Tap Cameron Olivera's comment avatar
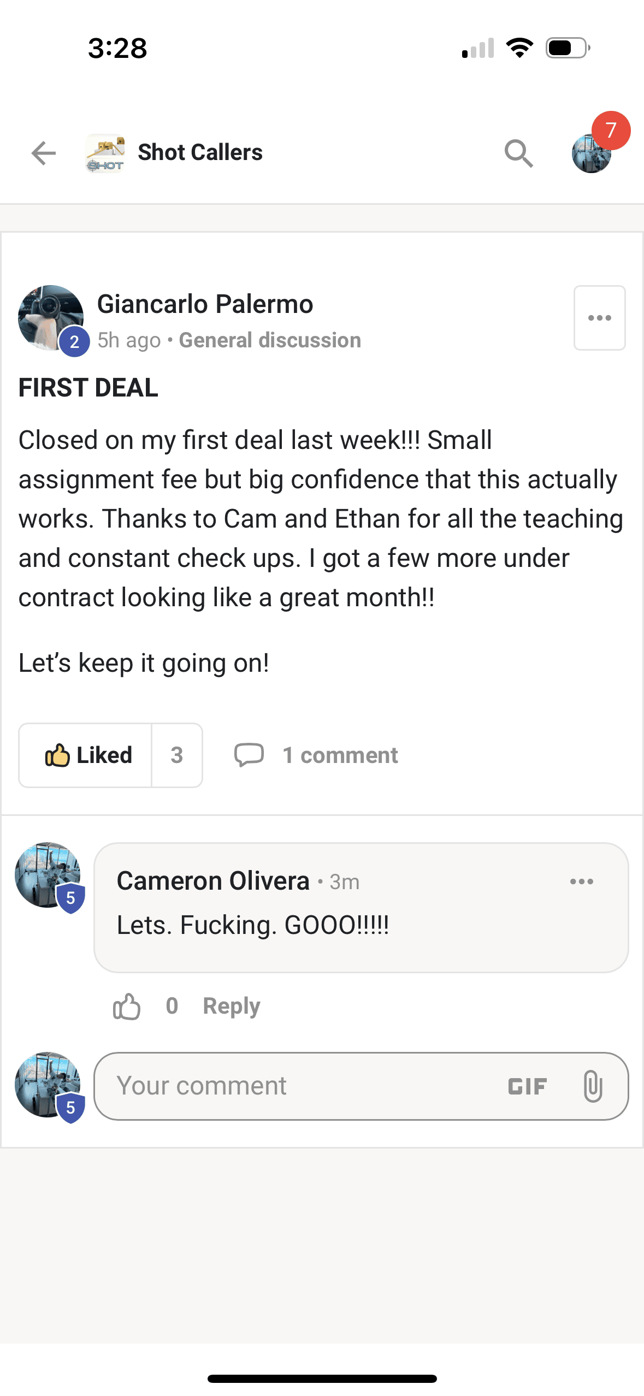This screenshot has height=1396, width=644. (48, 875)
